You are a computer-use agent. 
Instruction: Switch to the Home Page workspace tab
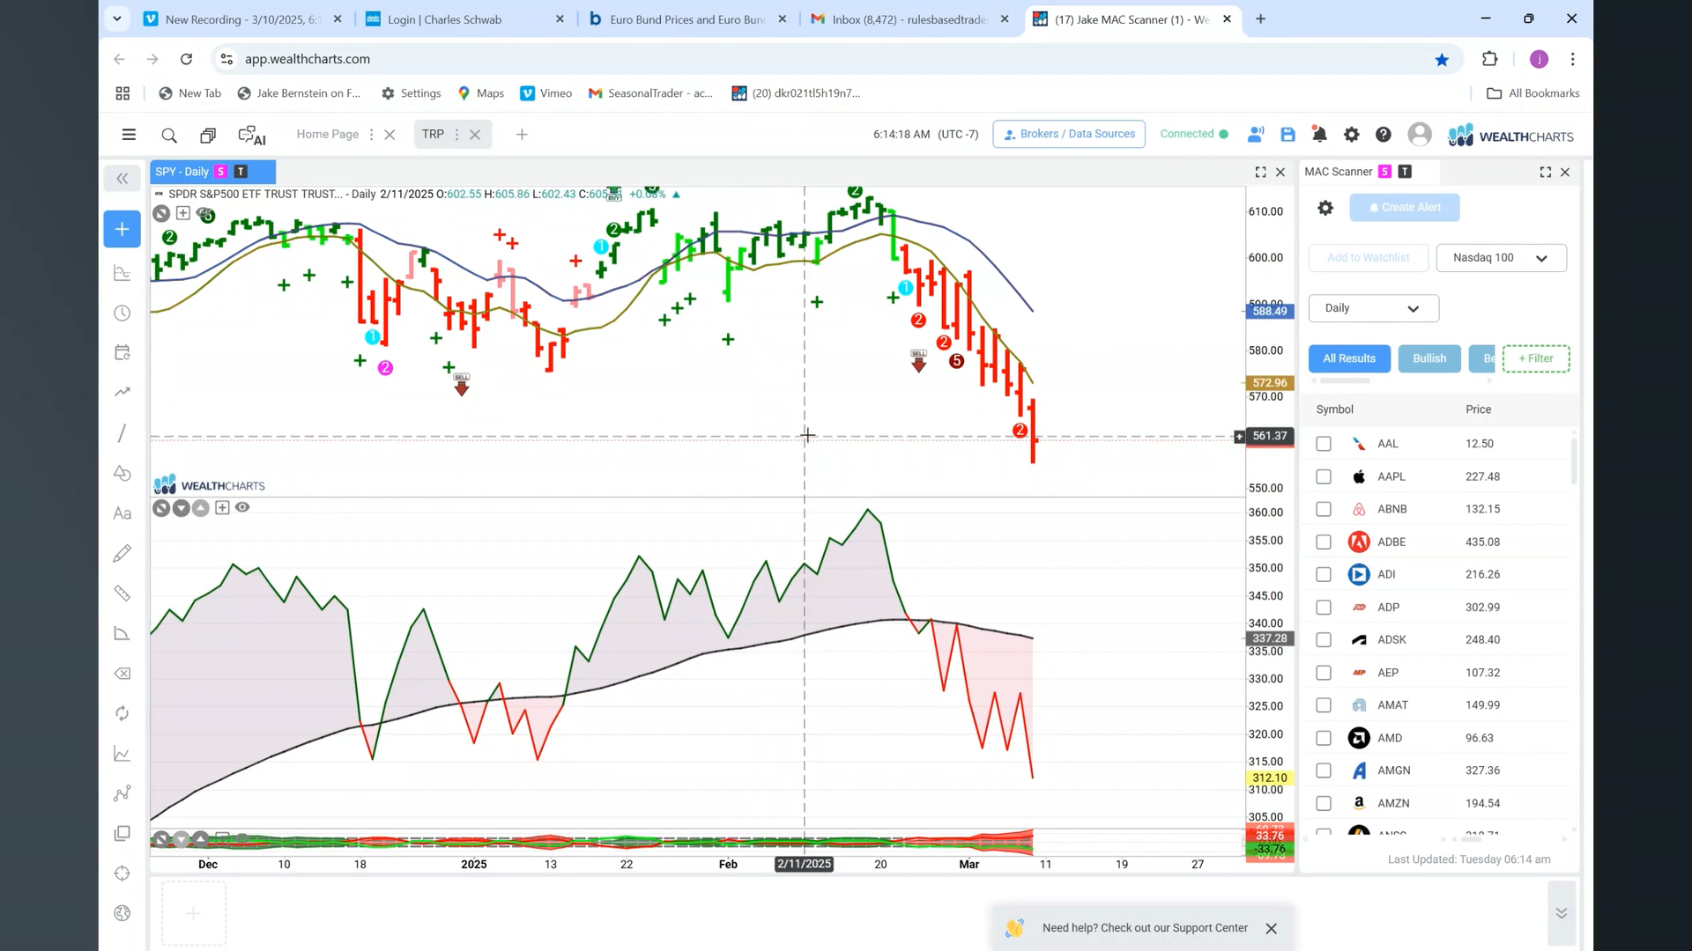click(327, 134)
